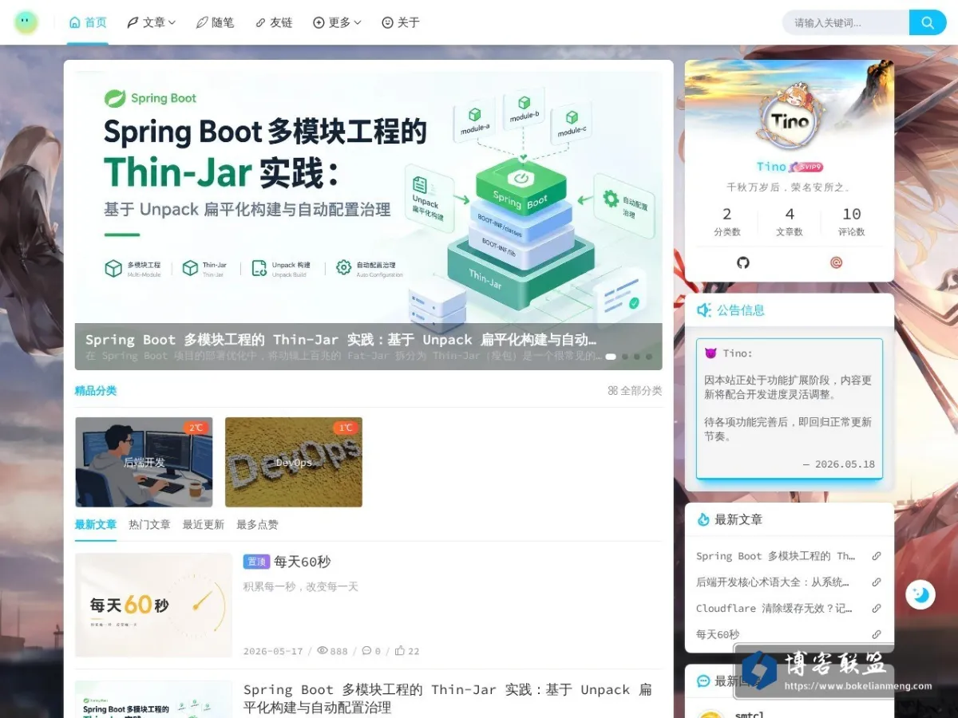The width and height of the screenshot is (958, 718).
Task: Select the second carousel indicator dot
Action: click(625, 357)
